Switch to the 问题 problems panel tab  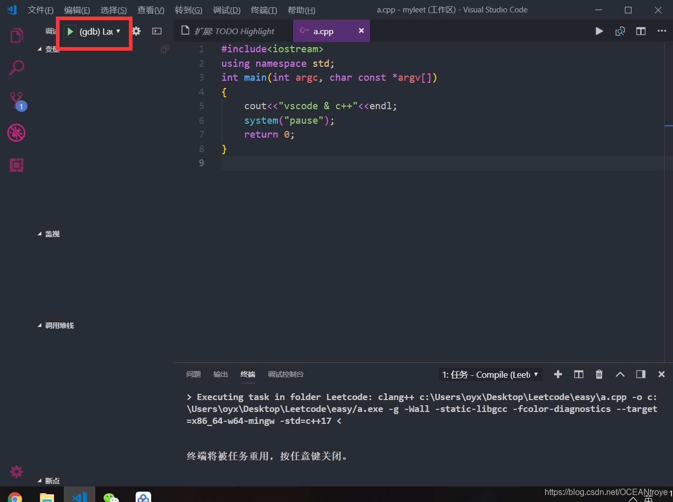coord(194,374)
